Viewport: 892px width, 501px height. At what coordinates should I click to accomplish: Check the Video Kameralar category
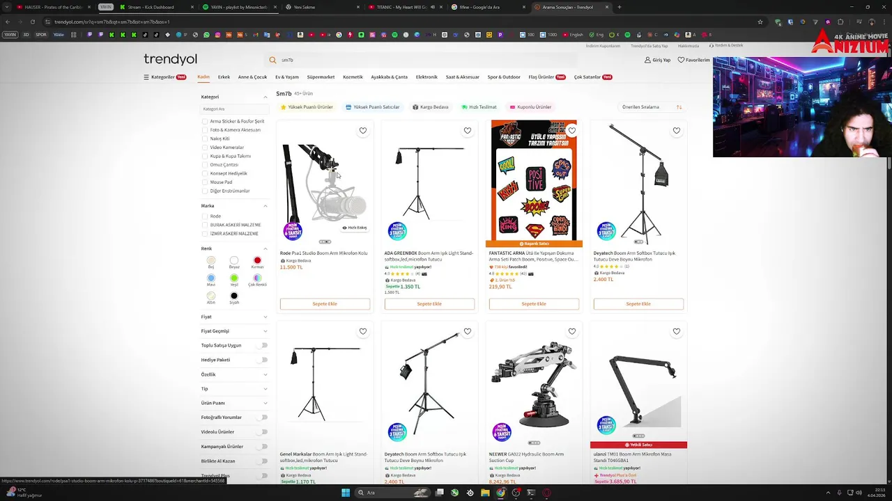click(x=205, y=148)
